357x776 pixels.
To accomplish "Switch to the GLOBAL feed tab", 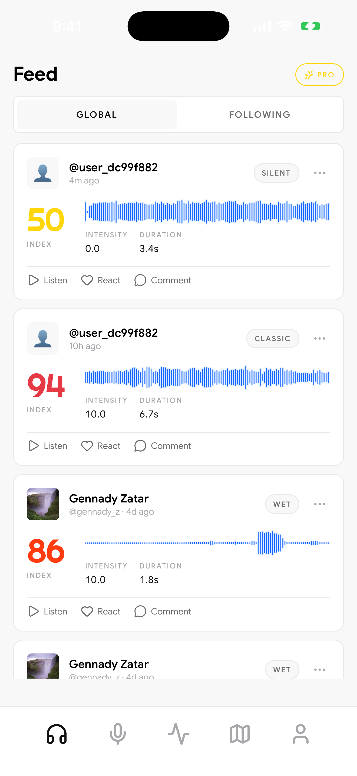I will [x=97, y=114].
